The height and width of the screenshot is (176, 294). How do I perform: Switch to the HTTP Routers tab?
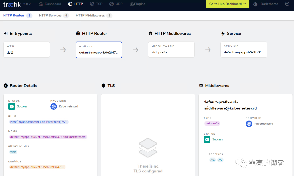[18, 16]
